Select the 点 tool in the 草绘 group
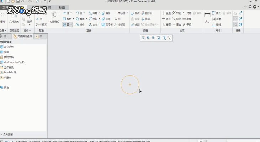This screenshot has width=260, height=142. (118, 19)
